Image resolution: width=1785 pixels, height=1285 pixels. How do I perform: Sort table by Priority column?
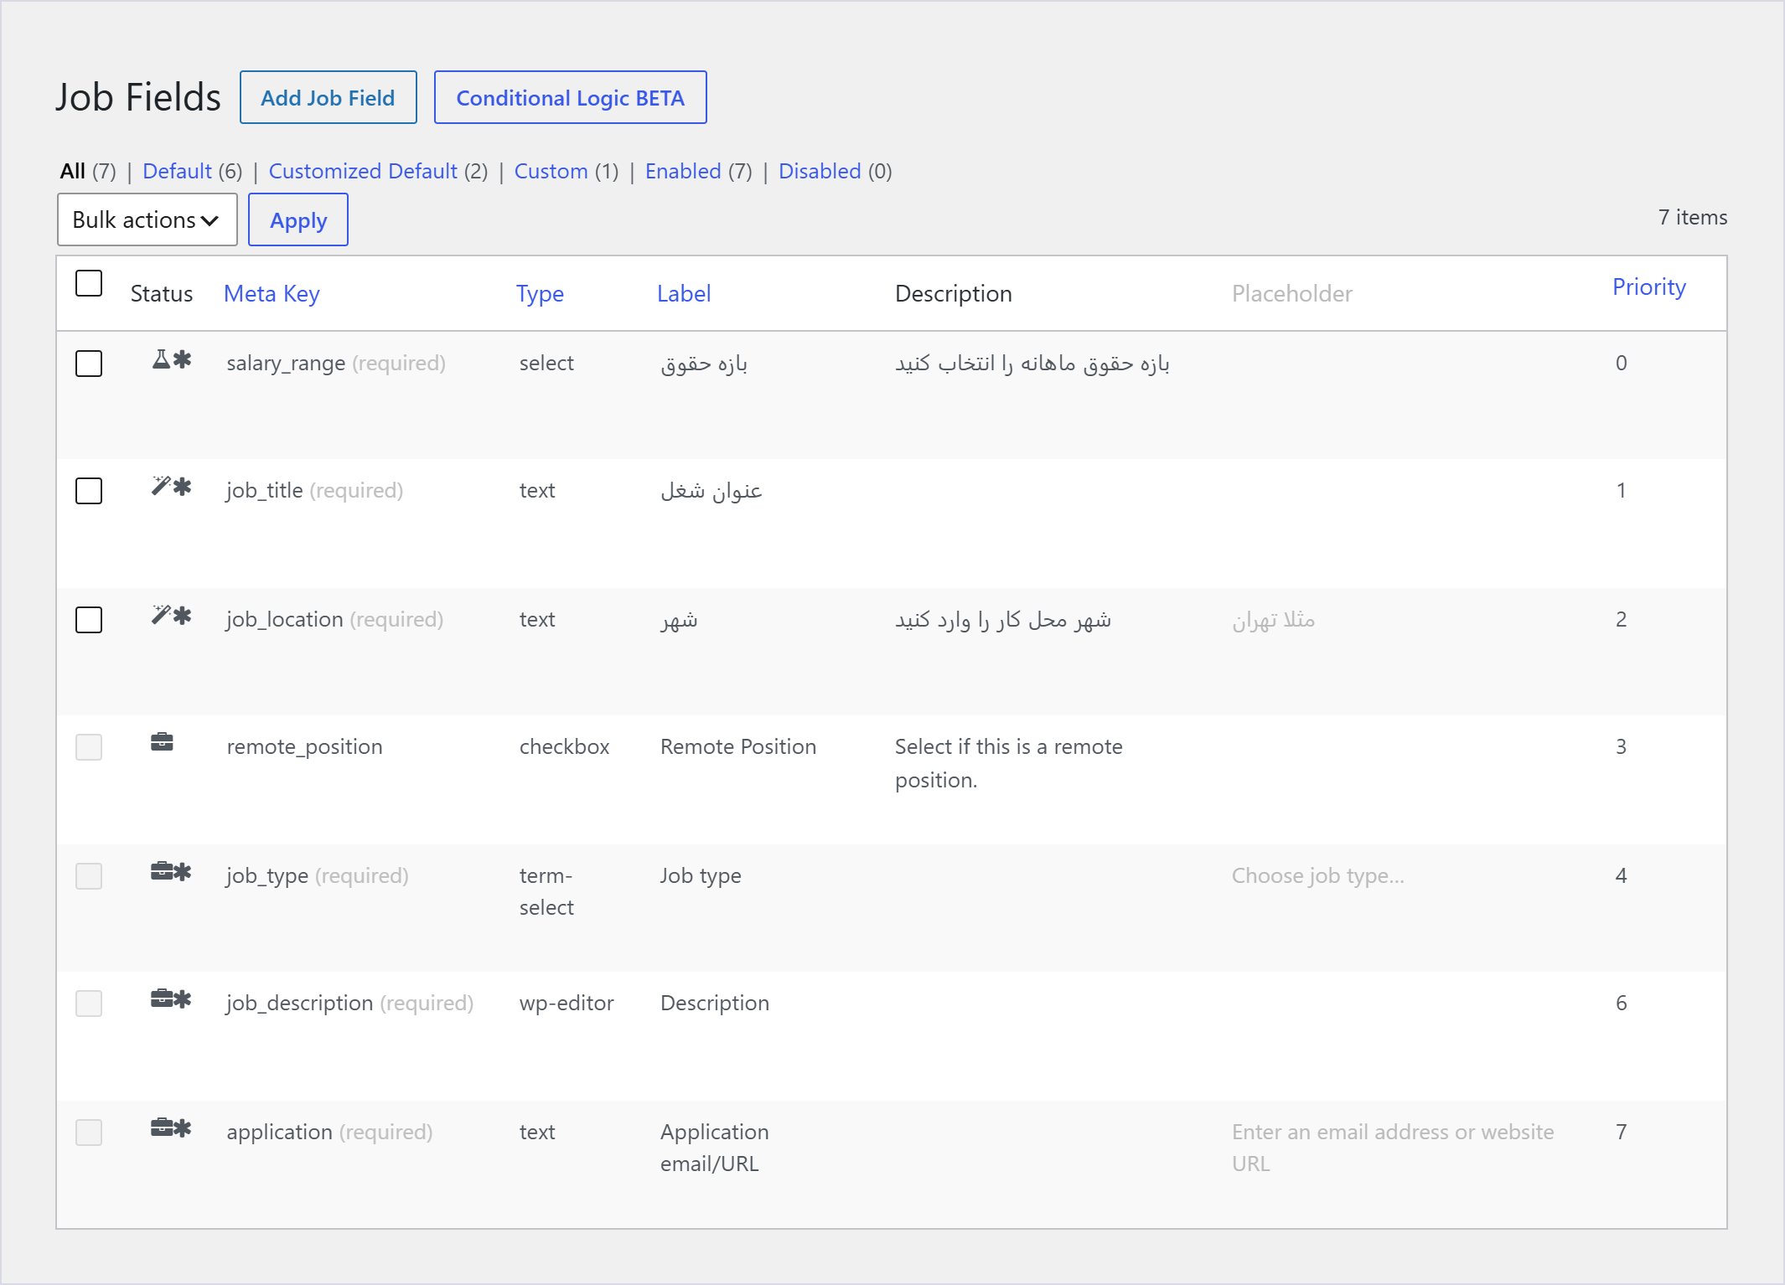click(1649, 286)
